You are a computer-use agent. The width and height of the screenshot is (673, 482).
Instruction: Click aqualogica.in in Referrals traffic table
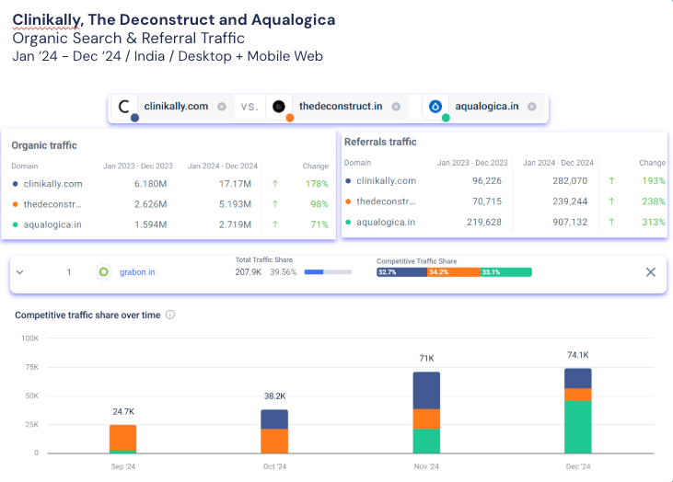(386, 222)
